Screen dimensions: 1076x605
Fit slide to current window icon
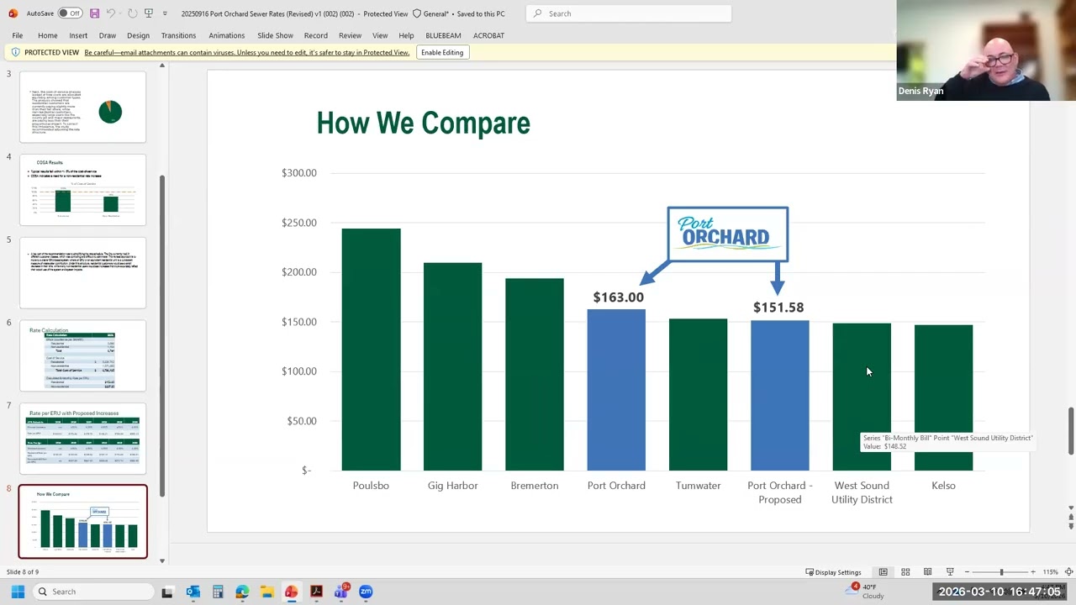tap(1068, 572)
